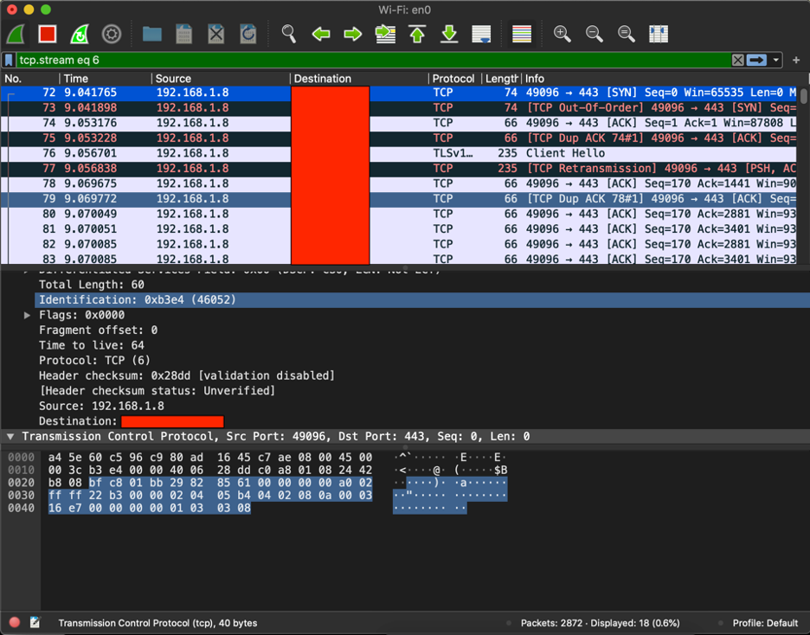The width and height of the screenshot is (810, 635).
Task: Select Header checksum: 0x28dd field
Action: (186, 375)
